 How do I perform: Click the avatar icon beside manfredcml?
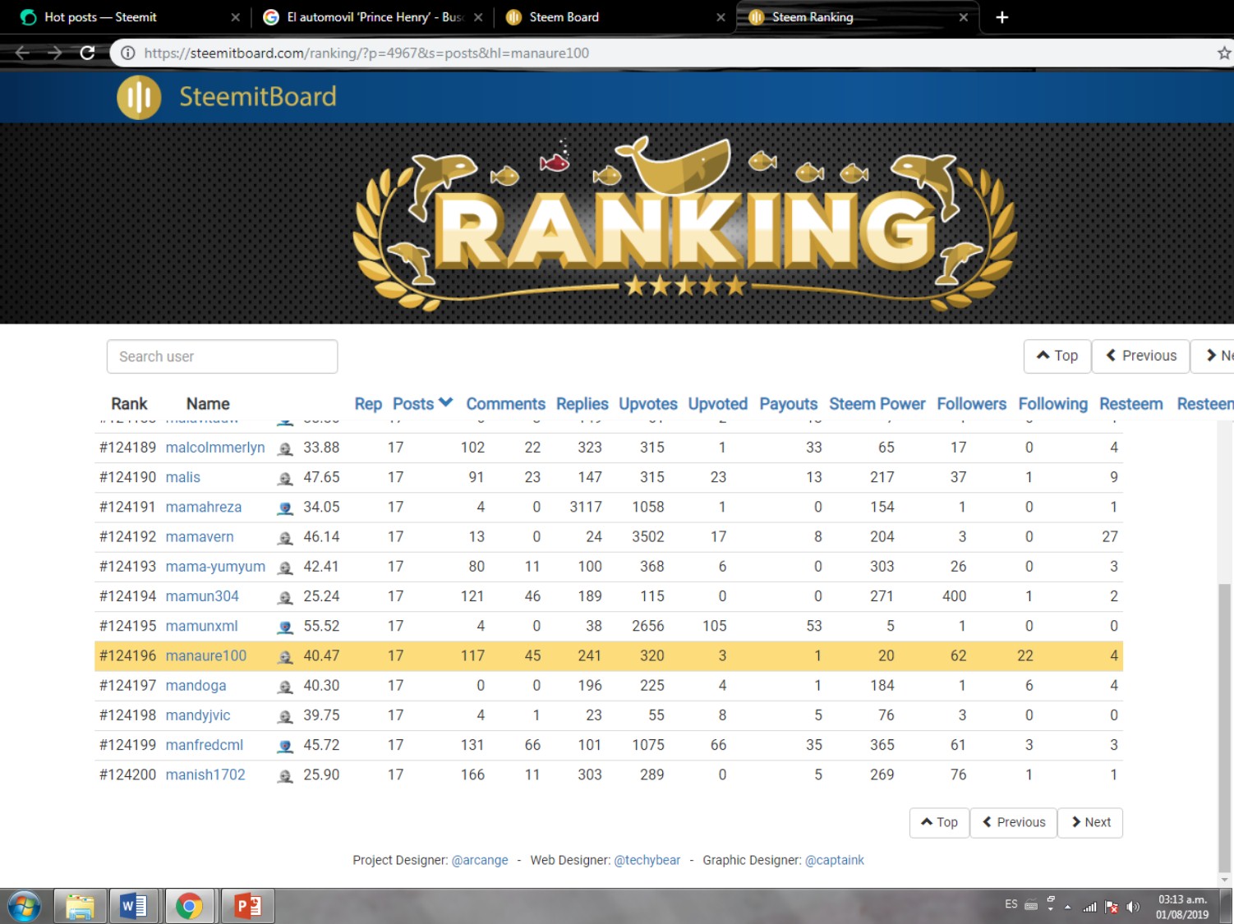[285, 746]
